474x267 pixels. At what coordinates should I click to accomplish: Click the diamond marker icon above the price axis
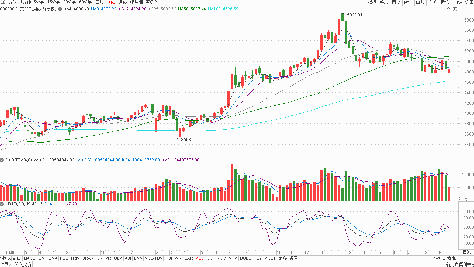pyautogui.click(x=448, y=9)
